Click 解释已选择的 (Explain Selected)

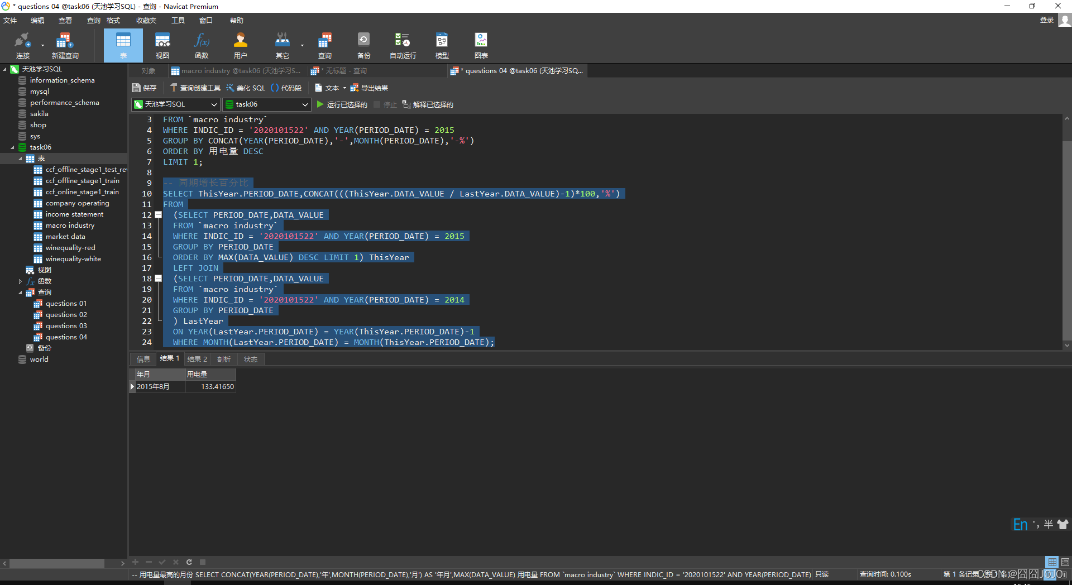(428, 104)
